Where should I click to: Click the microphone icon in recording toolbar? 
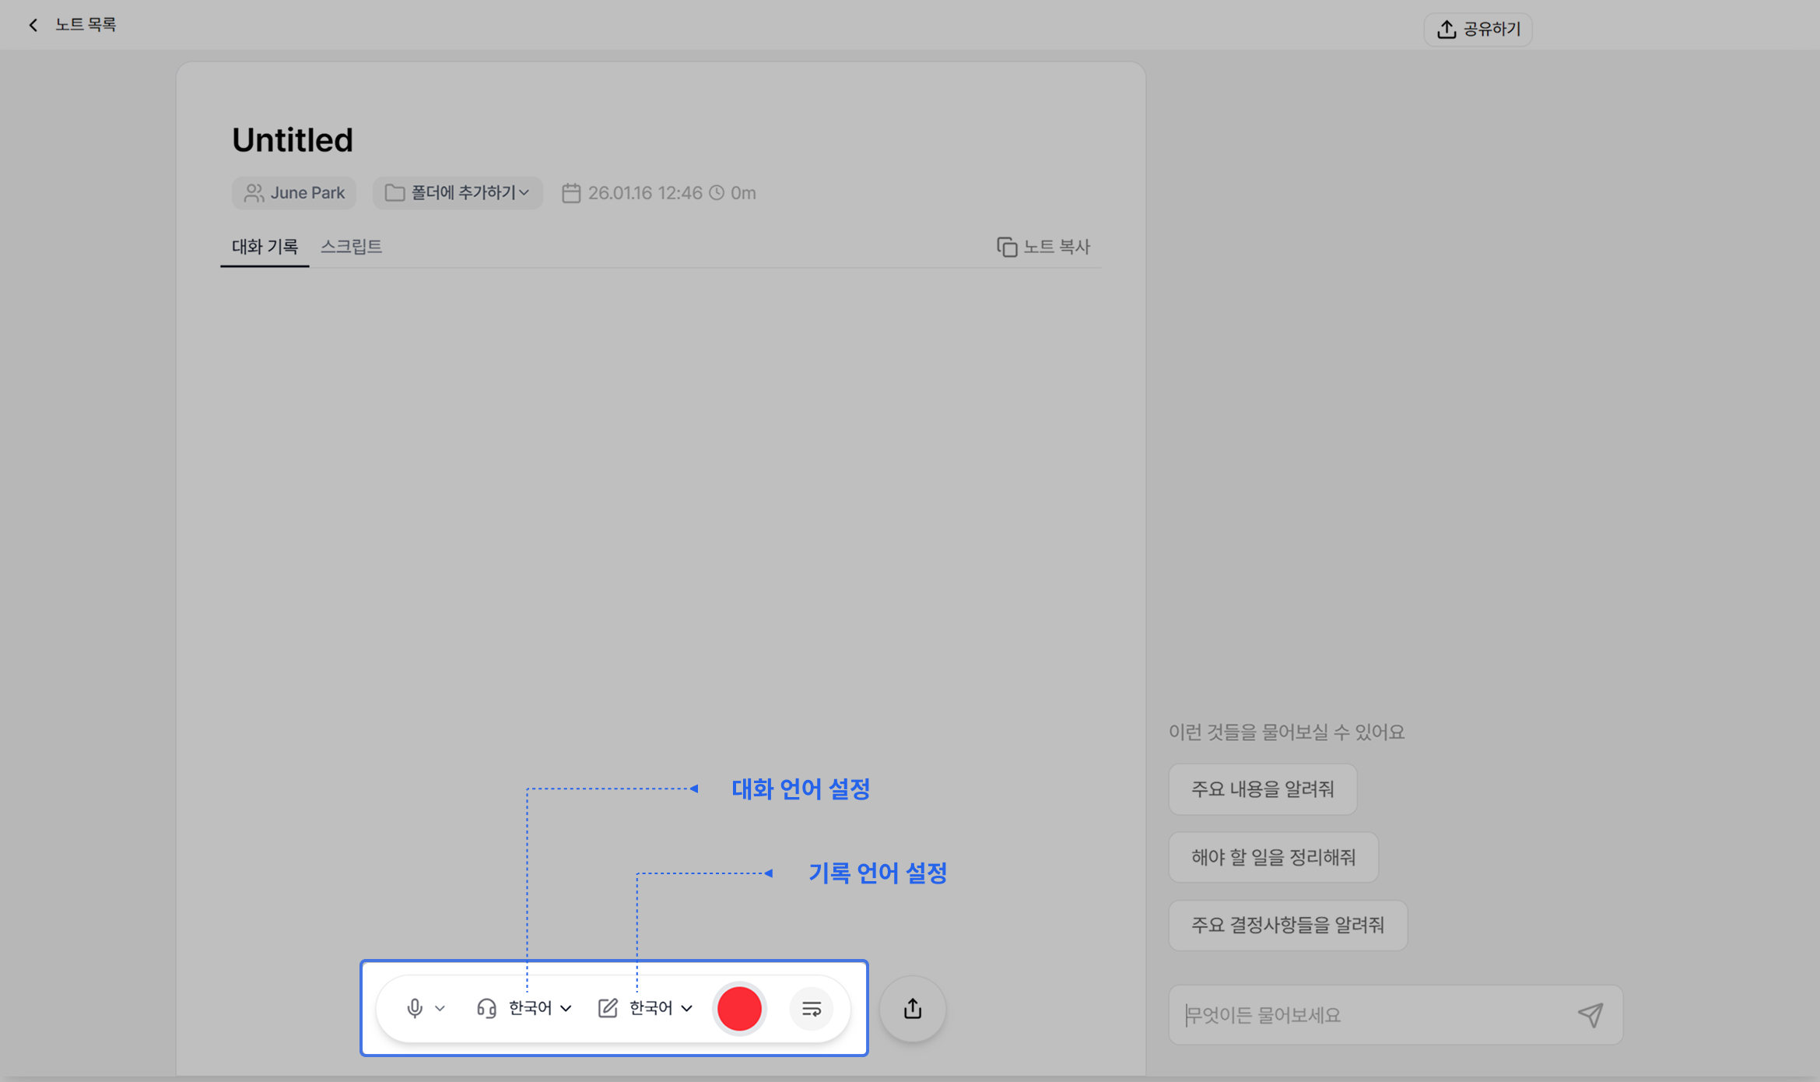[415, 1008]
